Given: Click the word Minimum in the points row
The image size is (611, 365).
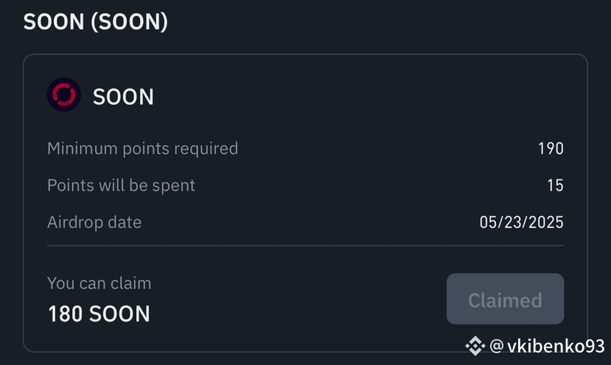Looking at the screenshot, I should tap(83, 149).
